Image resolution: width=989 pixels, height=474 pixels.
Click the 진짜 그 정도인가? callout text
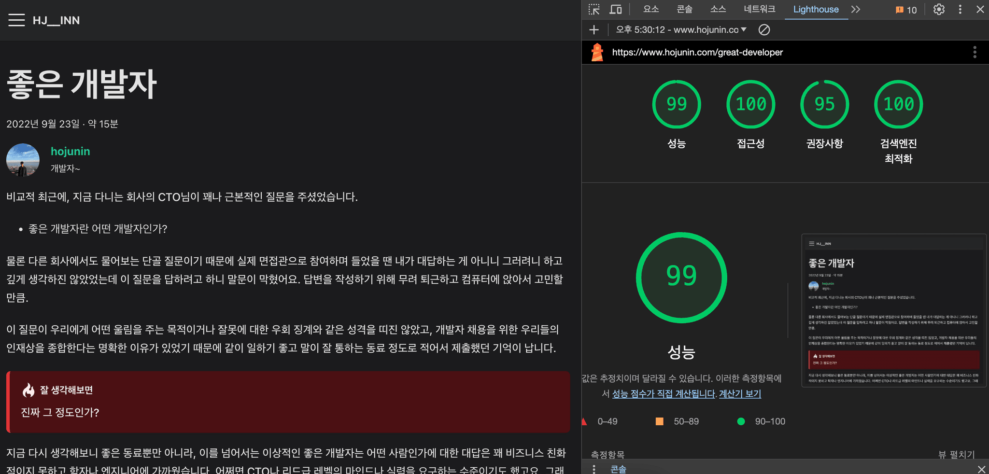click(60, 412)
